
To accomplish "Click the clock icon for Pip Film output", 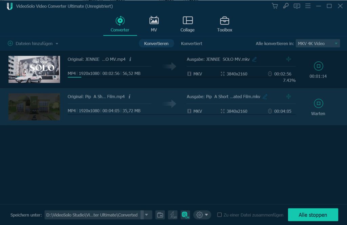I will pyautogui.click(x=270, y=111).
